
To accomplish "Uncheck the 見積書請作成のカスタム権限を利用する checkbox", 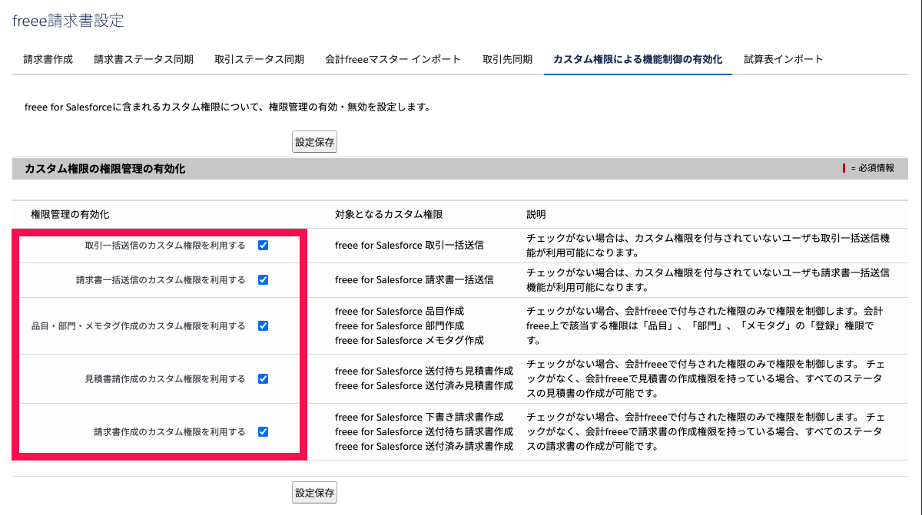I will [264, 378].
